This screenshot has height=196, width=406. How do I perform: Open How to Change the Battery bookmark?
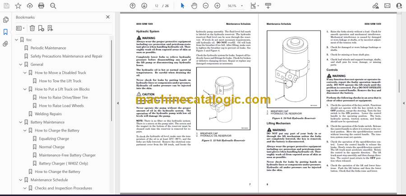(x=57, y=172)
